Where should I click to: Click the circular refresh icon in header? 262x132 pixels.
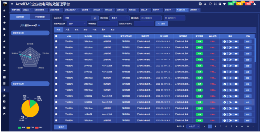[210, 4]
